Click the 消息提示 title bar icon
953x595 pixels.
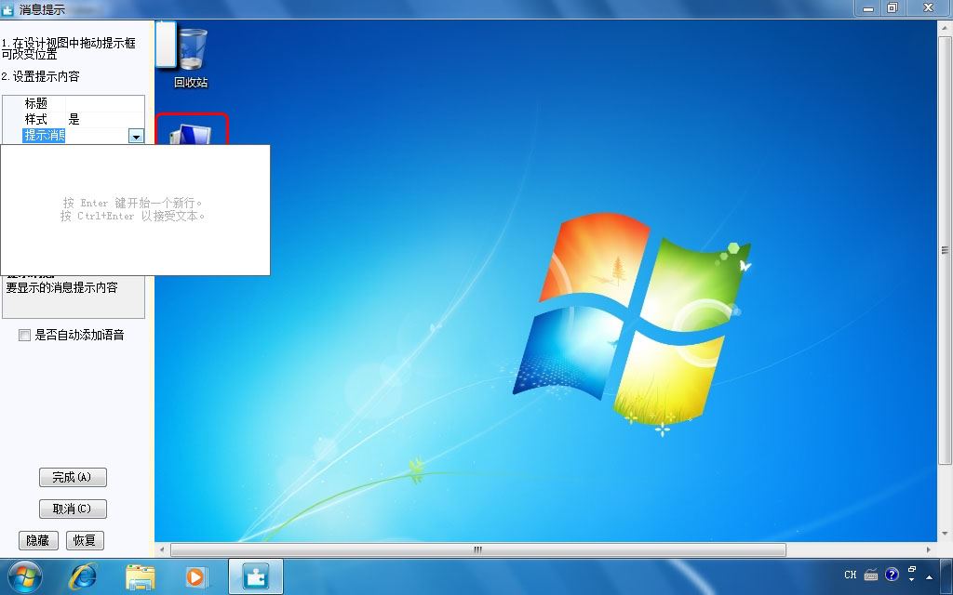click(7, 9)
